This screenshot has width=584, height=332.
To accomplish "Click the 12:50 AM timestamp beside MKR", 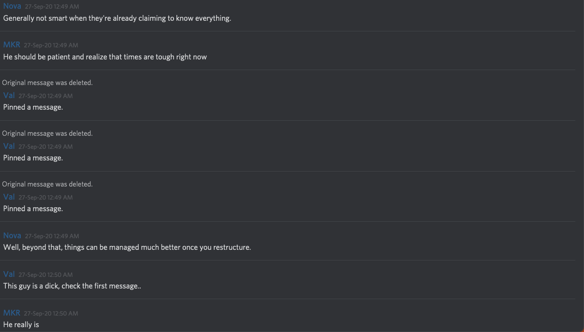I will (x=51, y=313).
